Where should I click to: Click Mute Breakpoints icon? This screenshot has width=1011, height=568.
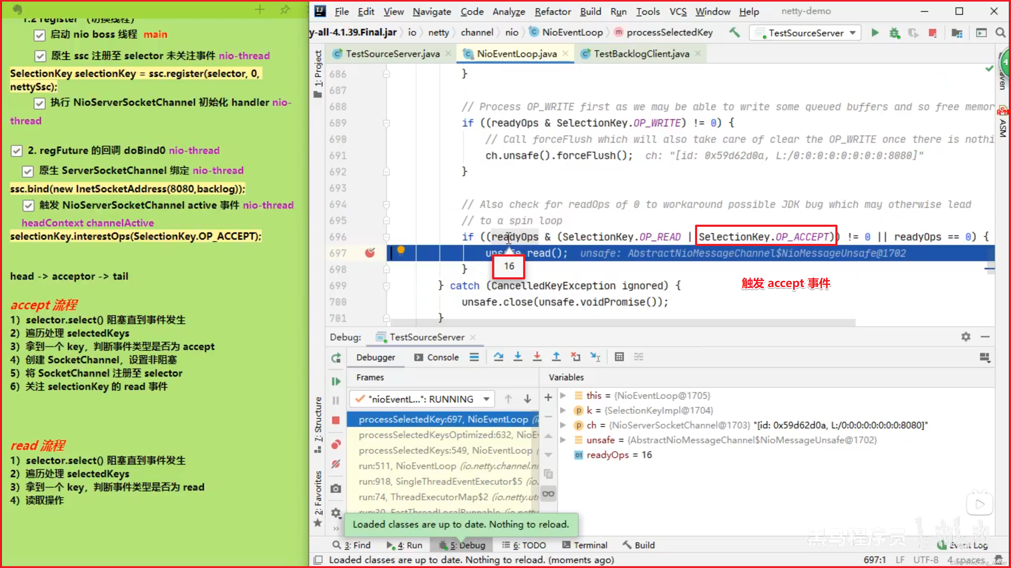(x=336, y=464)
